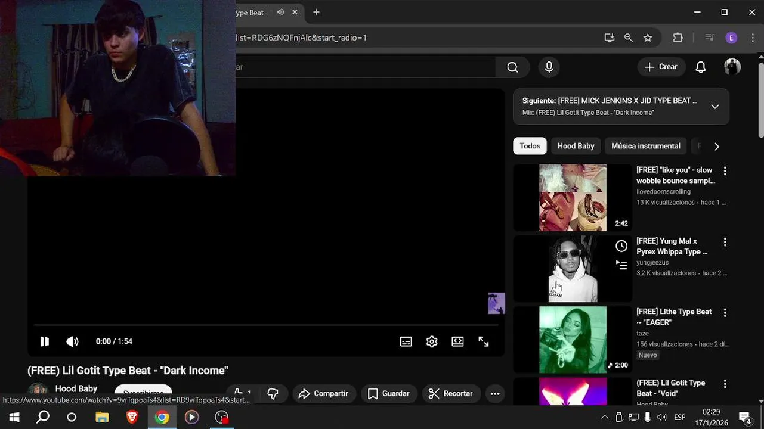This screenshot has width=764, height=429.
Task: Clip the video with Recortar
Action: point(451,393)
